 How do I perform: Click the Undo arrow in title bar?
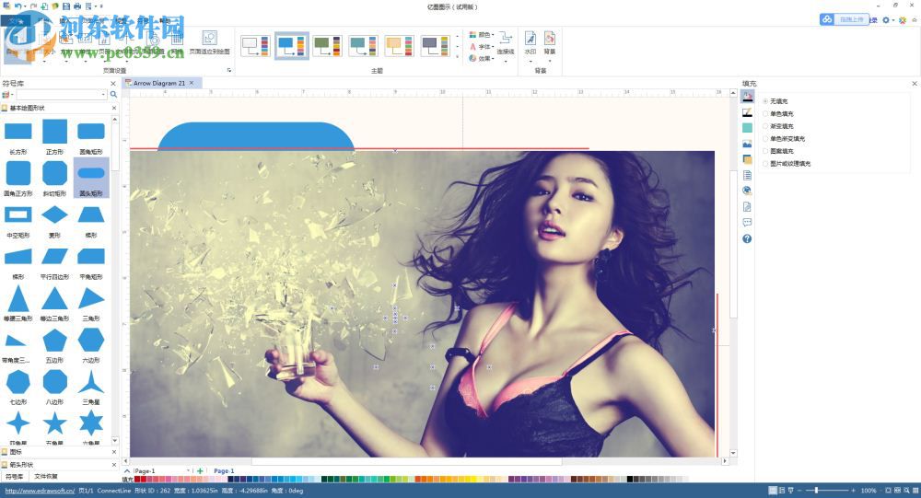point(18,6)
